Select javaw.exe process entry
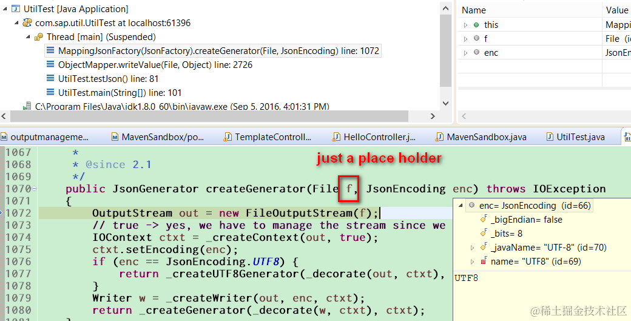Image resolution: width=631 pixels, height=321 pixels. (177, 107)
